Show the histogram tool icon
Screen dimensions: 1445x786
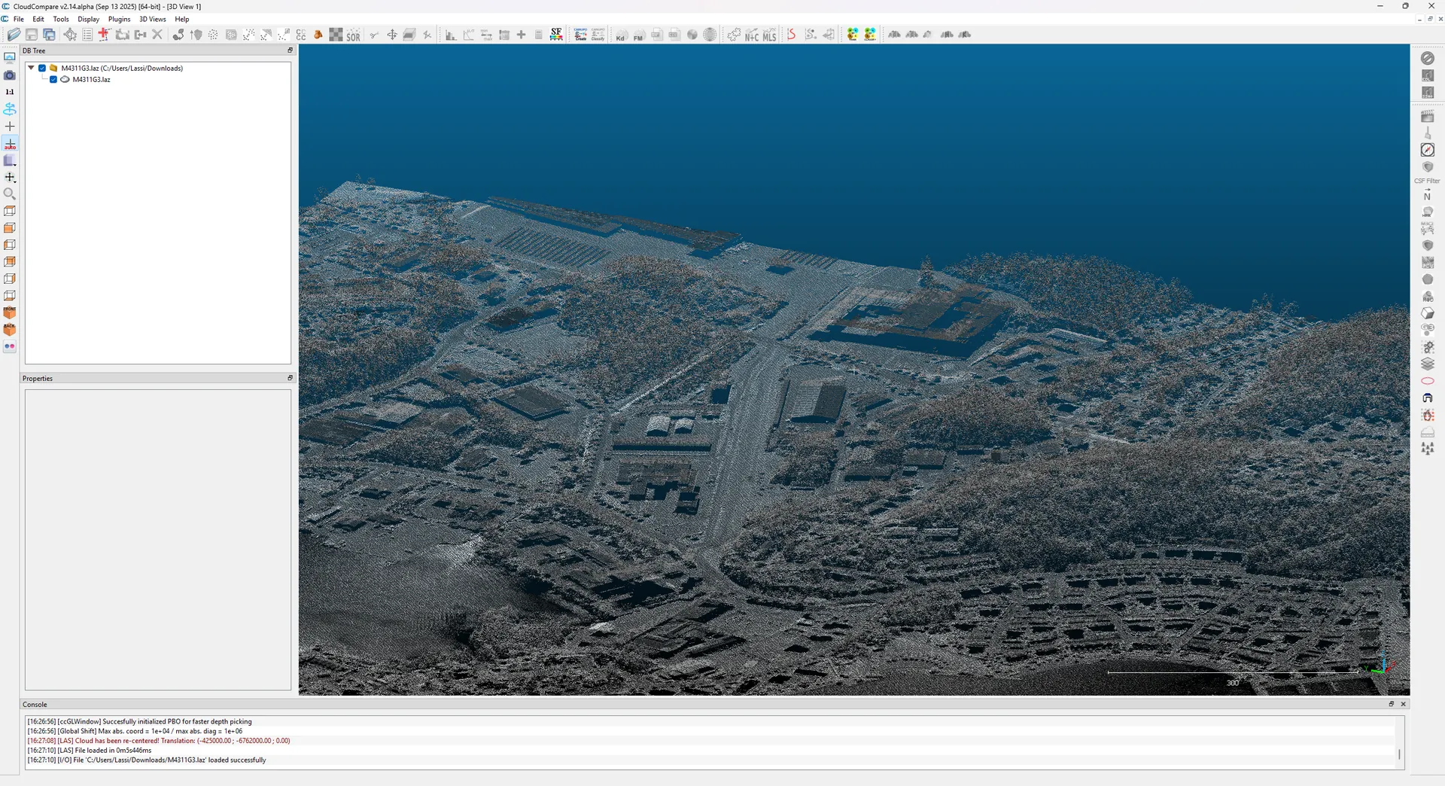click(450, 35)
